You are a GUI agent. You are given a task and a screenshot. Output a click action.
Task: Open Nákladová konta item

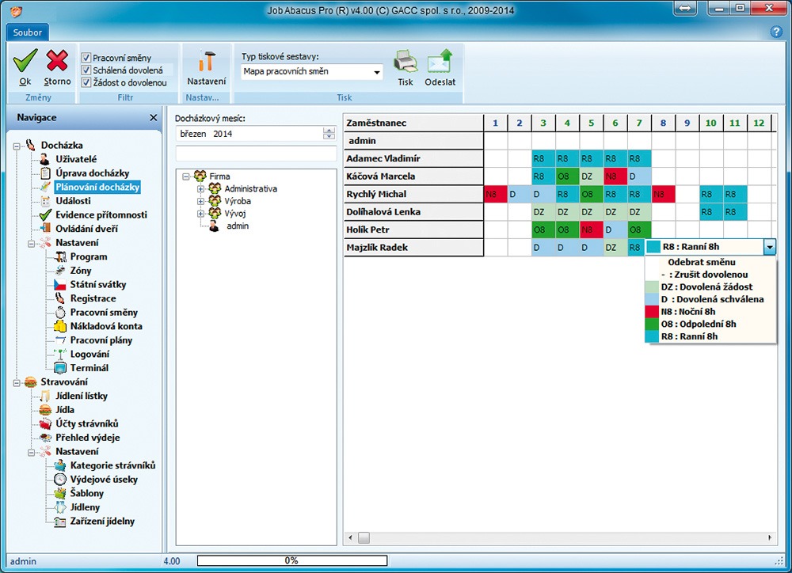click(x=106, y=326)
